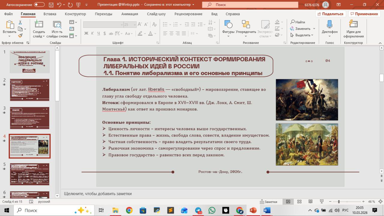Click Найти search icon
The height and width of the screenshot is (216, 384).
coord(293,22)
